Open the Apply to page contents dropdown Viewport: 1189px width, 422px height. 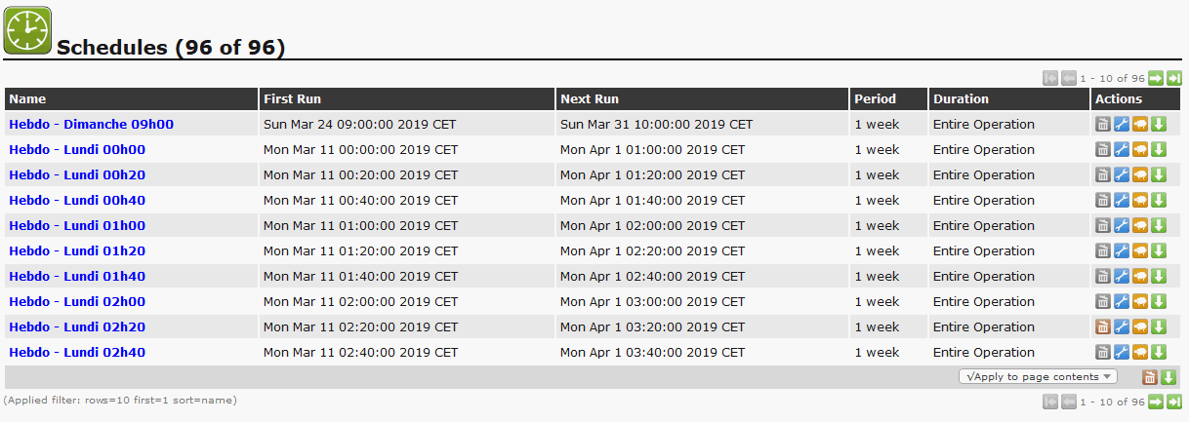click(1038, 377)
